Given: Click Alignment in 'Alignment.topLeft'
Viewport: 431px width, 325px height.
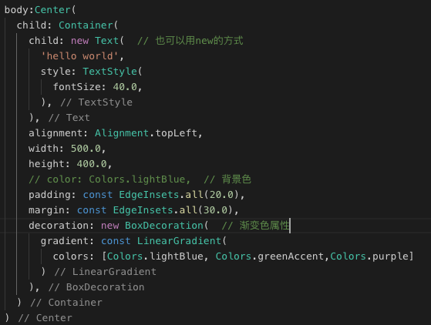Looking at the screenshot, I should (122, 133).
